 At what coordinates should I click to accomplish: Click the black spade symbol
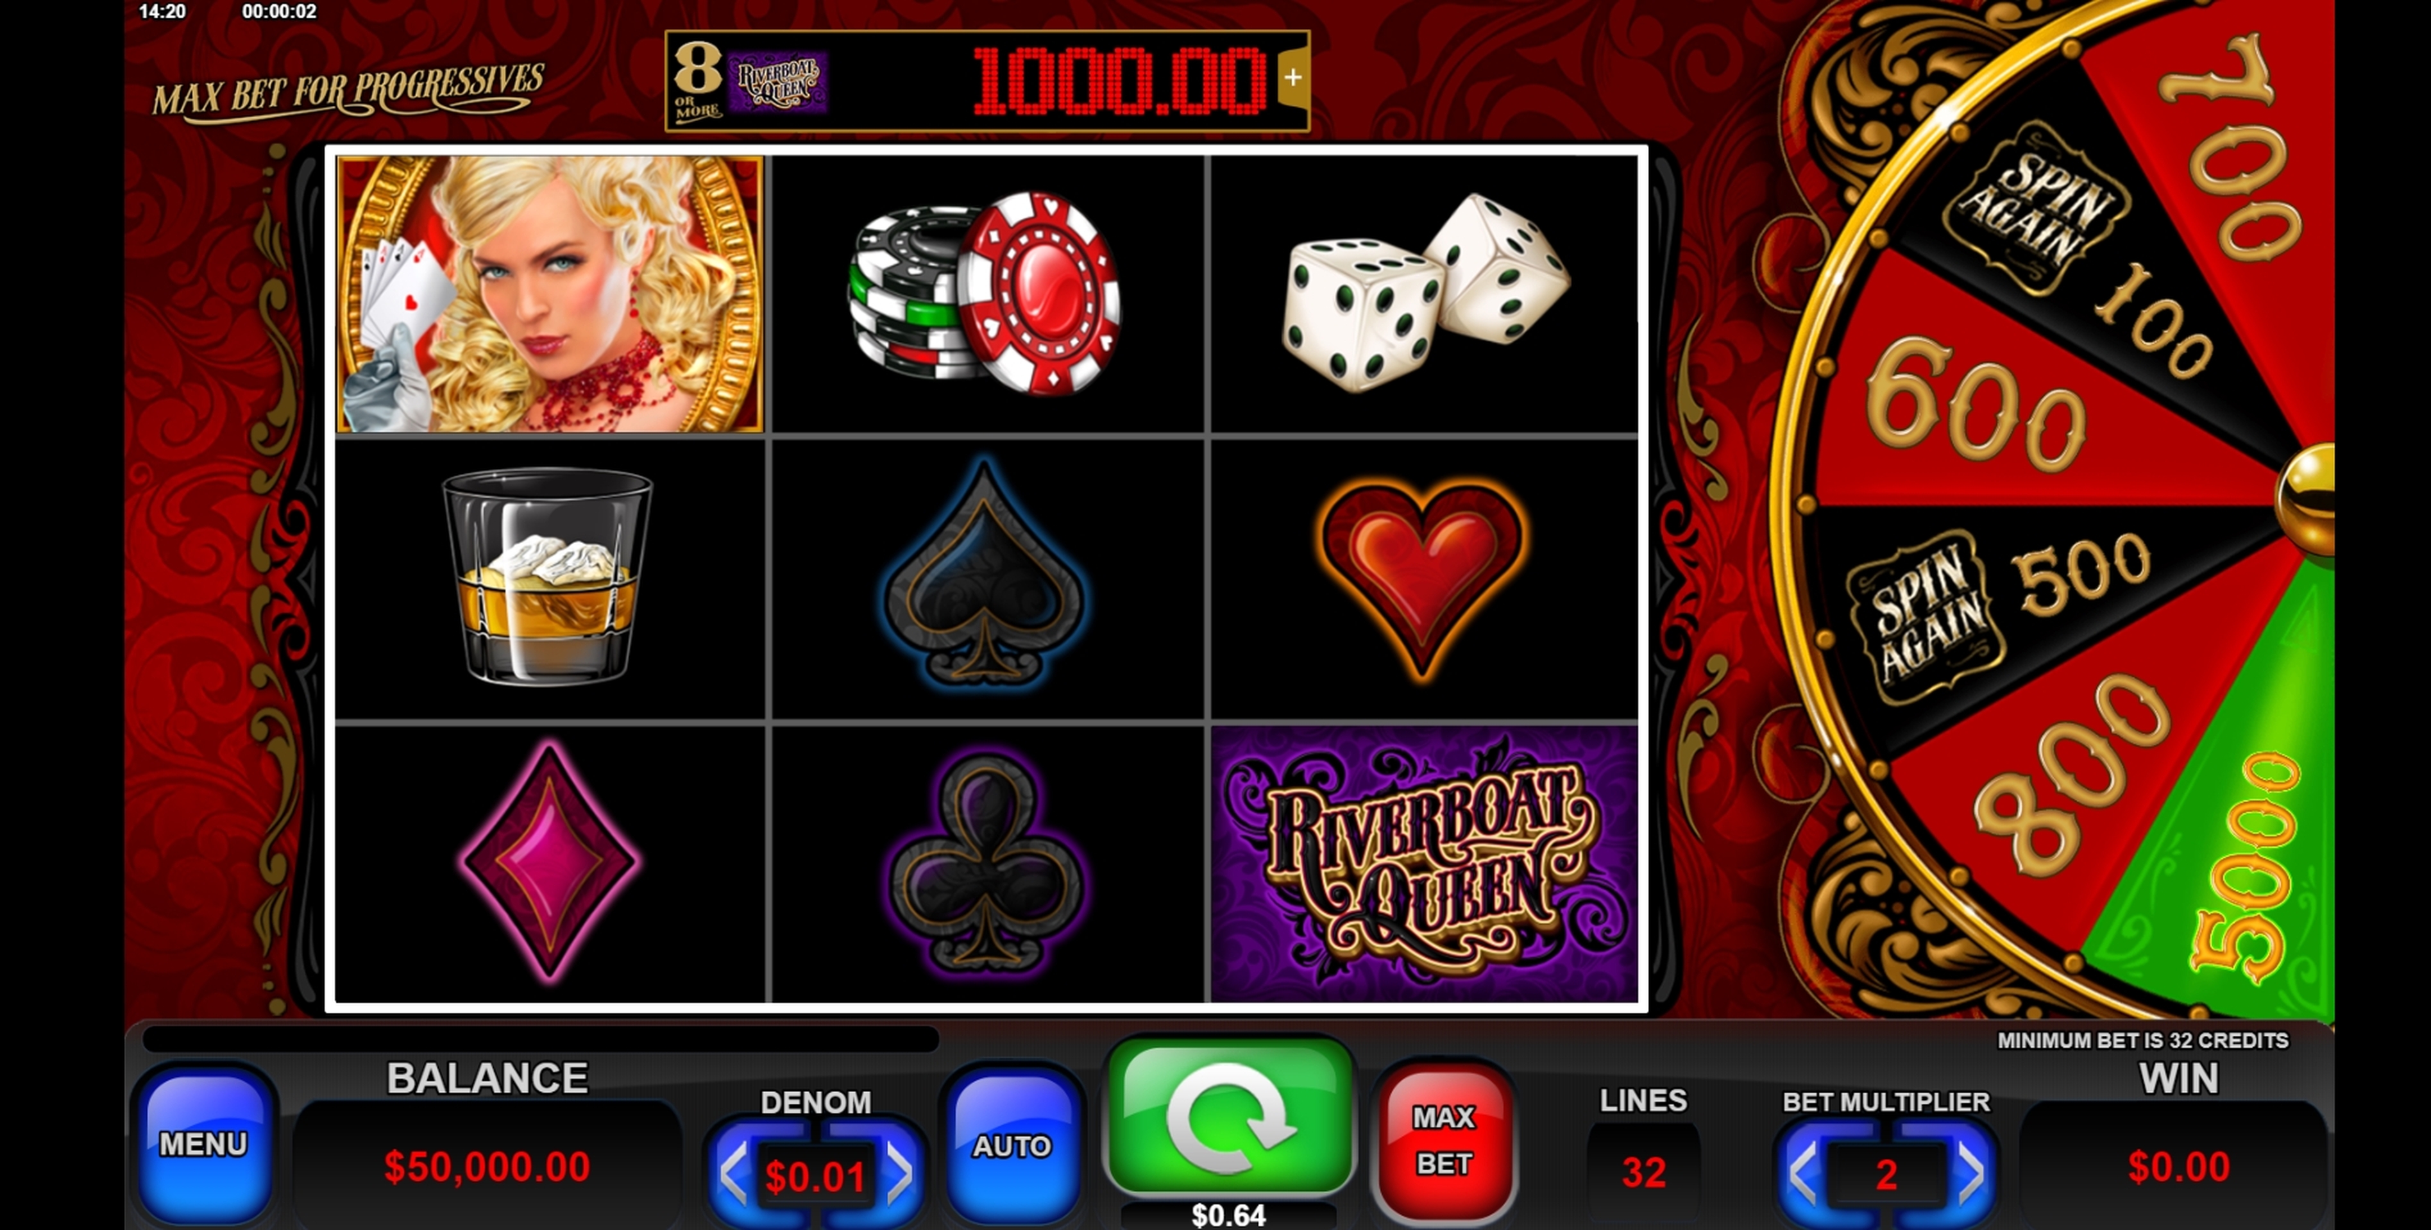coord(987,579)
